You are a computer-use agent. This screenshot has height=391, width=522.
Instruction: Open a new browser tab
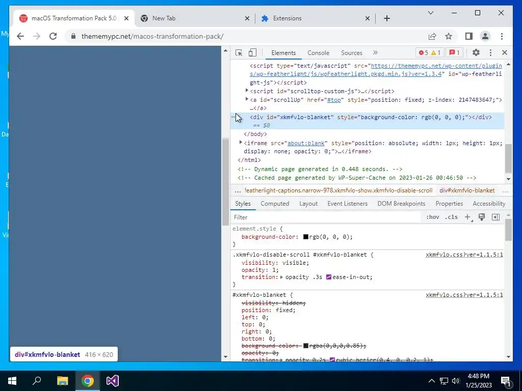(x=386, y=18)
